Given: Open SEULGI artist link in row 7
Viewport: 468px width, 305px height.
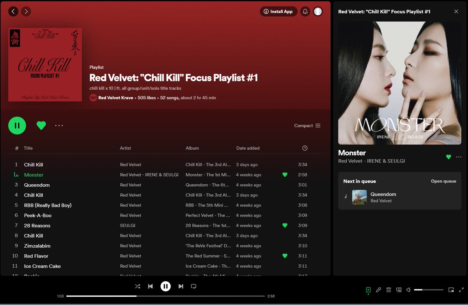Looking at the screenshot, I should 128,226.
